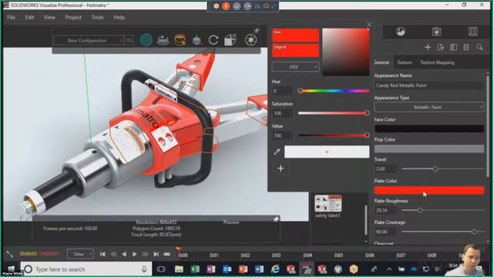The height and width of the screenshot is (277, 493).
Task: Switch to the General tab
Action: [382, 62]
